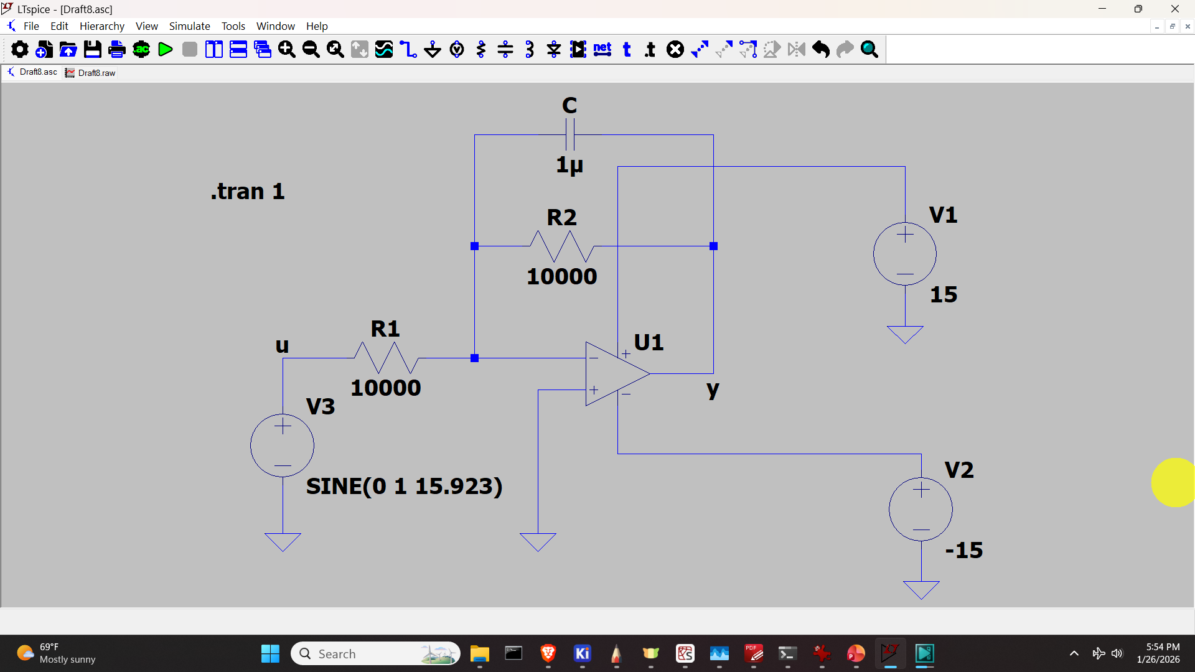The height and width of the screenshot is (672, 1195).
Task: Click the Undo arrow icon
Action: click(x=821, y=49)
